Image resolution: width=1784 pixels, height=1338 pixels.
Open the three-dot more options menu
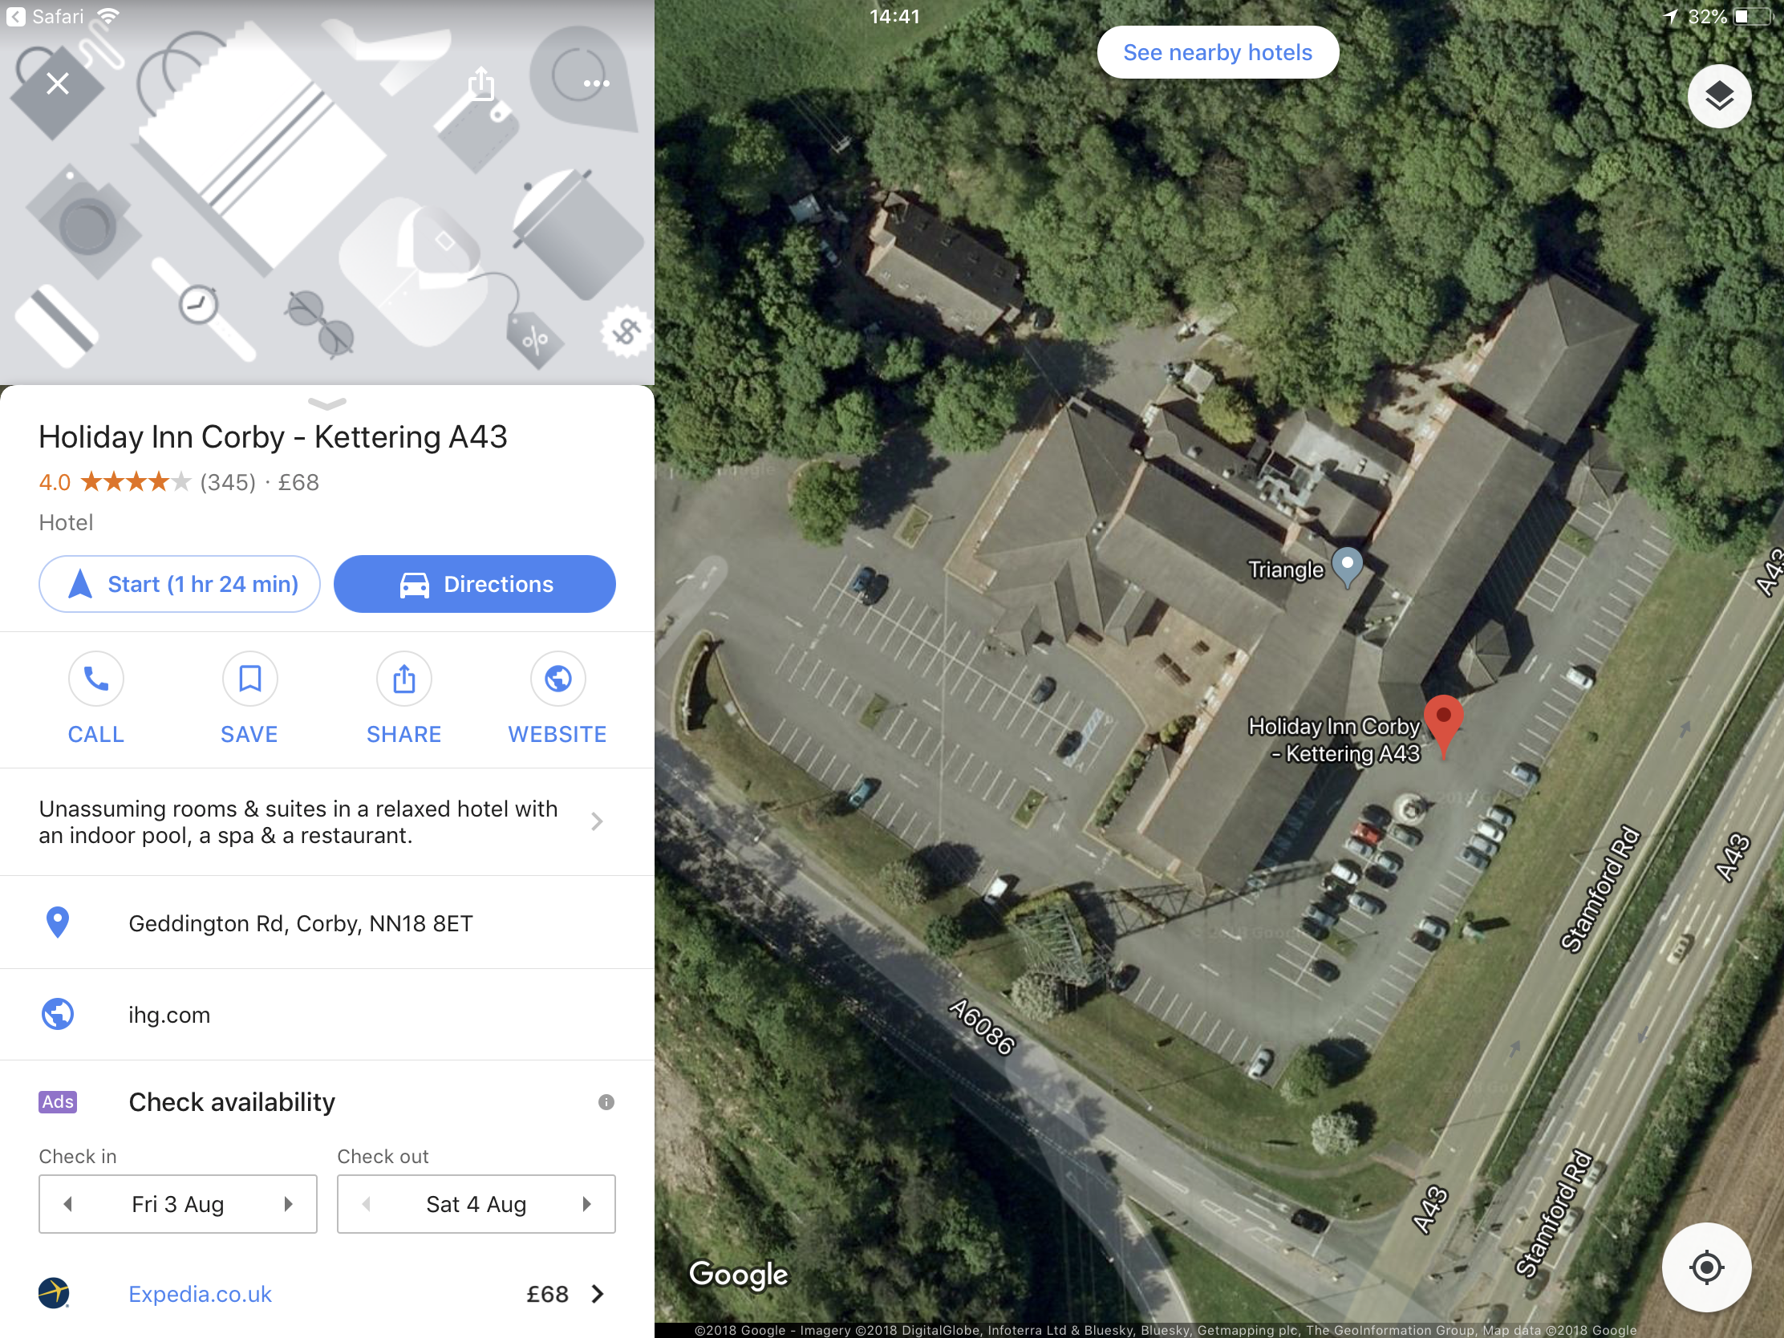596,83
